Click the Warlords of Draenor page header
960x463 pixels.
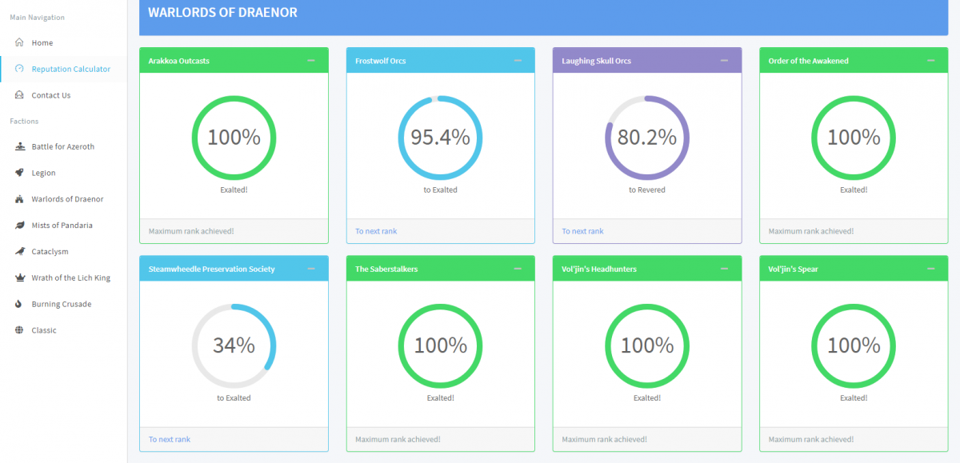[222, 13]
